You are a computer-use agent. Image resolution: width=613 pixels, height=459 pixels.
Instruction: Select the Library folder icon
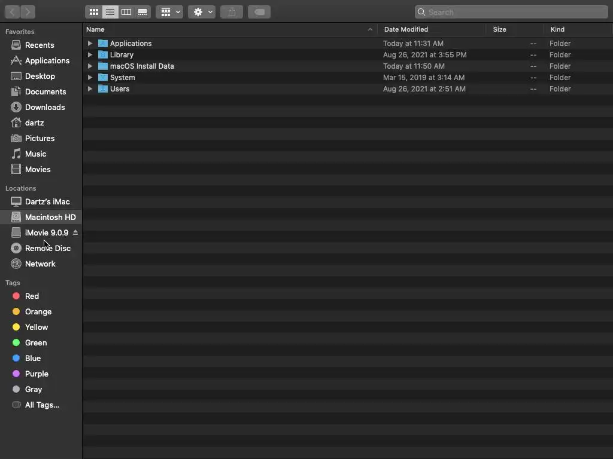coord(103,54)
